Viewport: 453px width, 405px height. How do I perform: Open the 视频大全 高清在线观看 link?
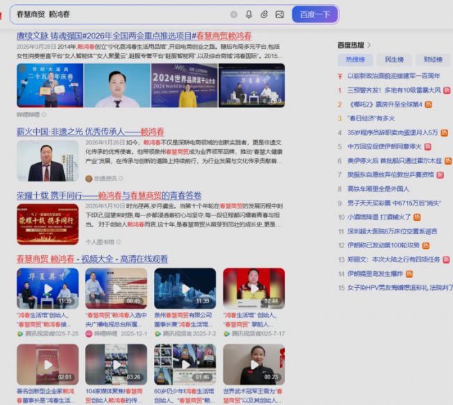(92, 259)
